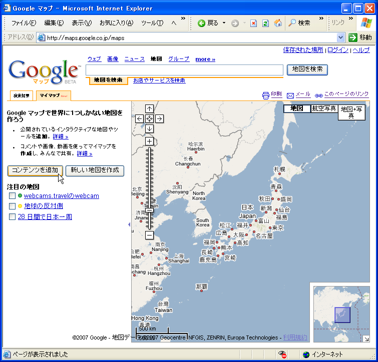Click the IE Back green arrow
Screen dimensions: 378x362
(201, 23)
